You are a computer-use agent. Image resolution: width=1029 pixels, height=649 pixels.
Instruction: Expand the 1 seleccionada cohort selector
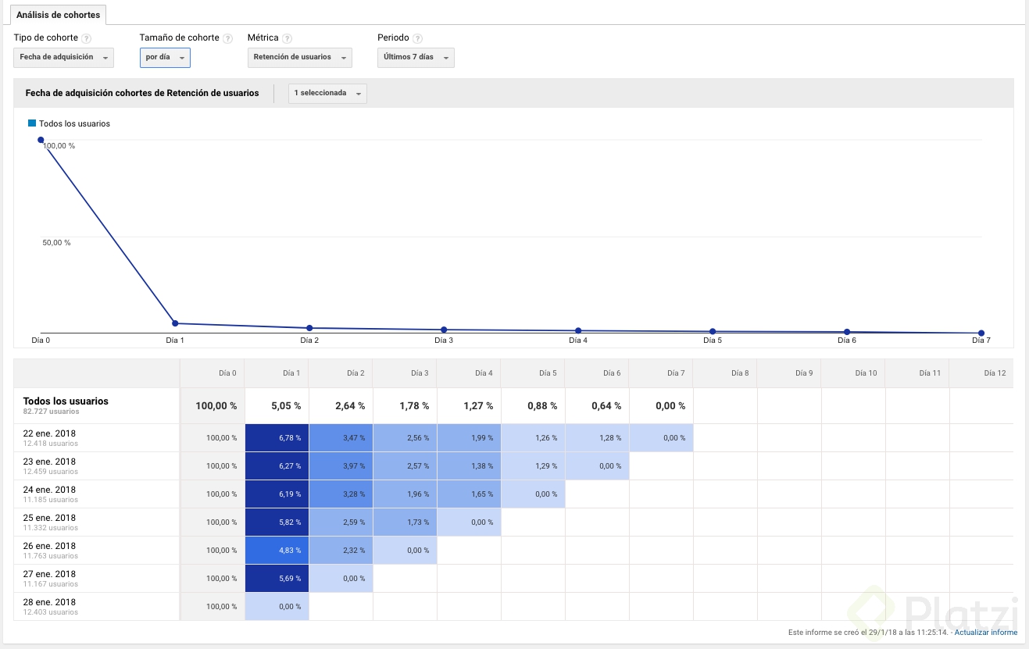pyautogui.click(x=327, y=93)
